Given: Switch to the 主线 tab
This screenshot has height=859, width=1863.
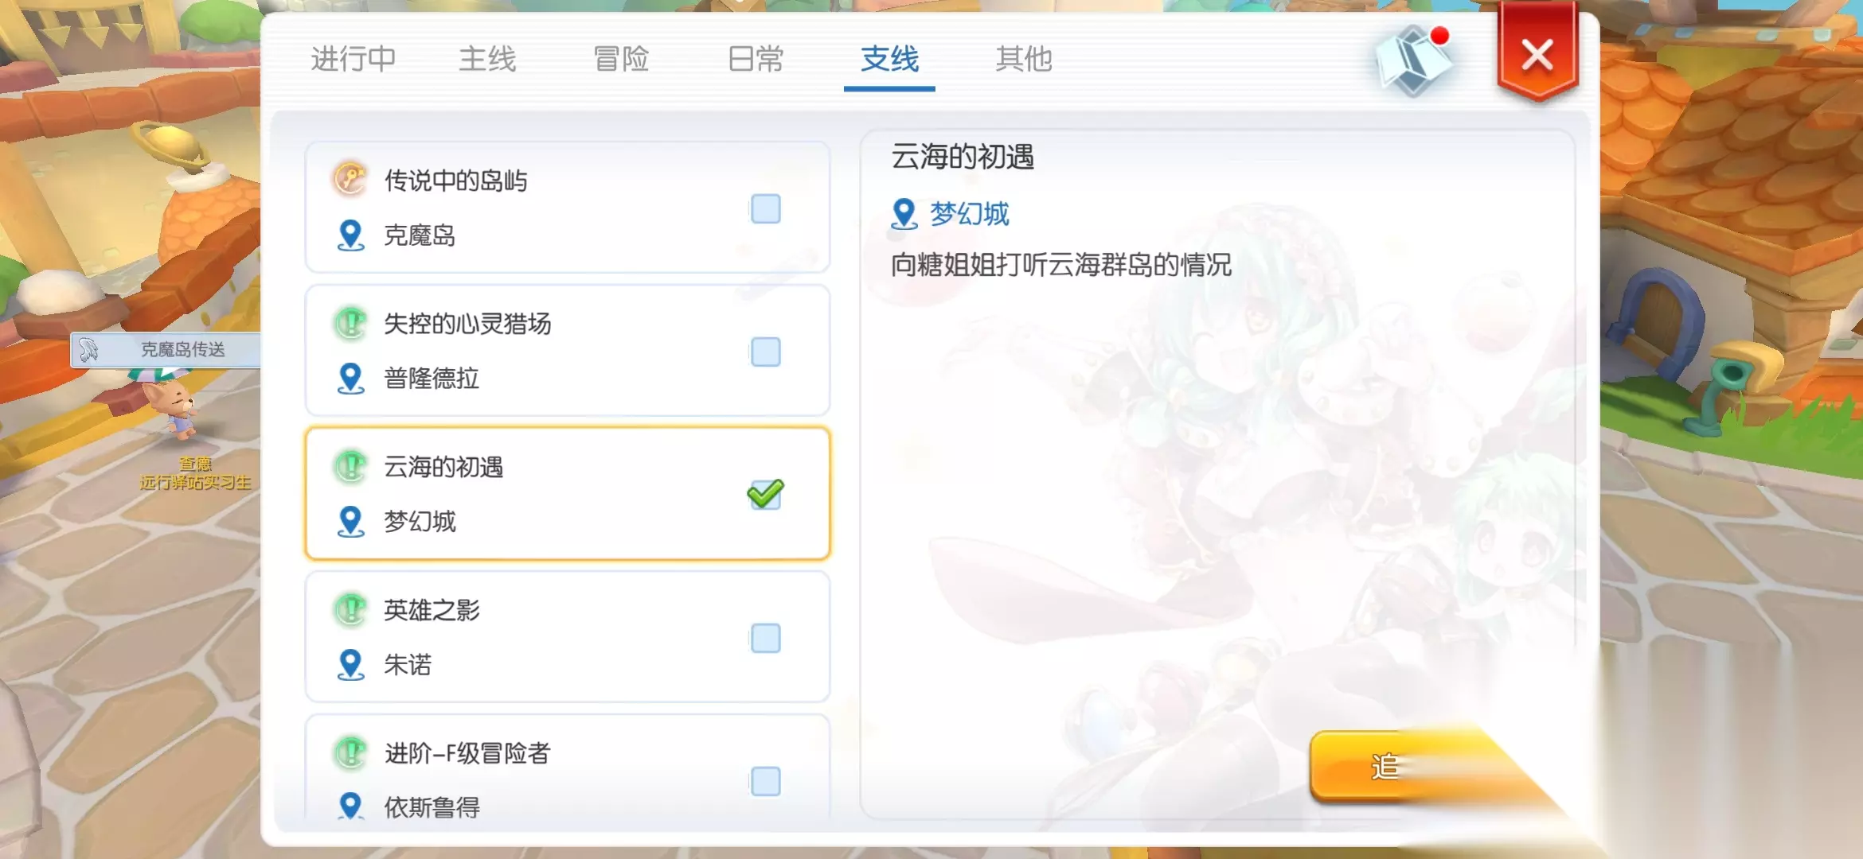Looking at the screenshot, I should pyautogui.click(x=487, y=59).
